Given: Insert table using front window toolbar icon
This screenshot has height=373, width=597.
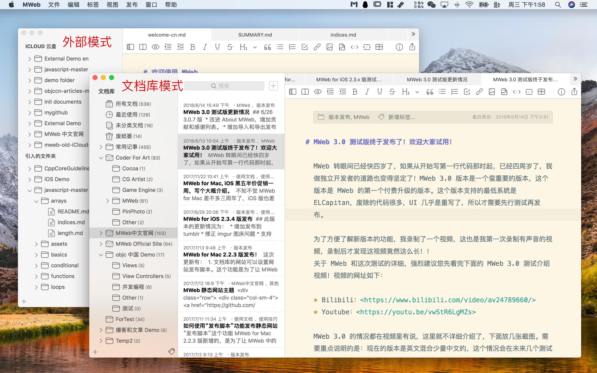Looking at the screenshot, I should click(541, 92).
